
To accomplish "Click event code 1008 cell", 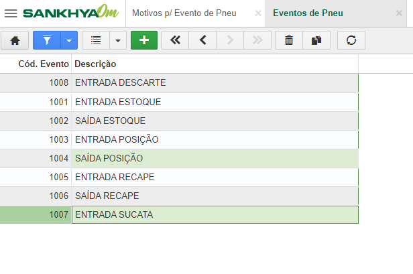I will pyautogui.click(x=36, y=83).
